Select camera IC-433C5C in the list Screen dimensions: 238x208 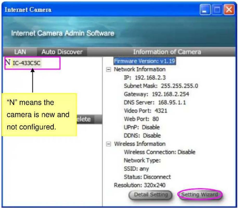point(27,63)
